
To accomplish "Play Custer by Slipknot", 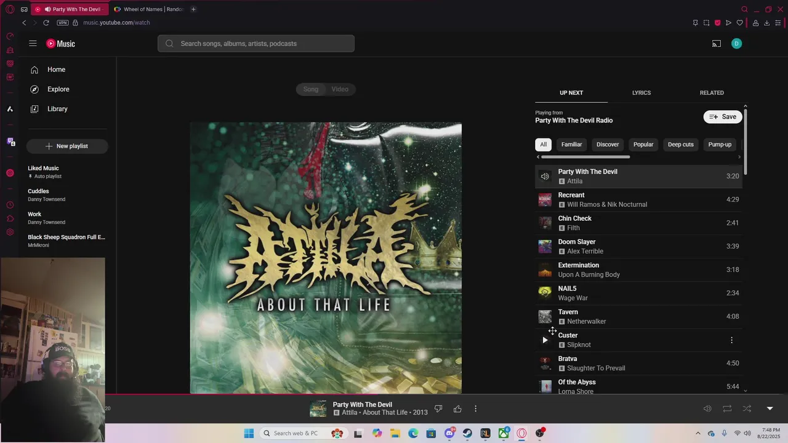I will tap(545, 340).
